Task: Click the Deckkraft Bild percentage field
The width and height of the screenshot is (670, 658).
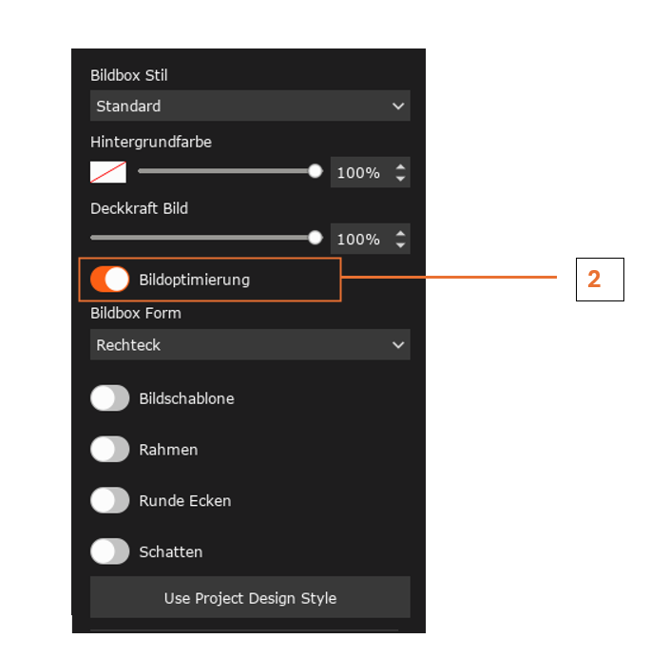Action: [x=370, y=239]
